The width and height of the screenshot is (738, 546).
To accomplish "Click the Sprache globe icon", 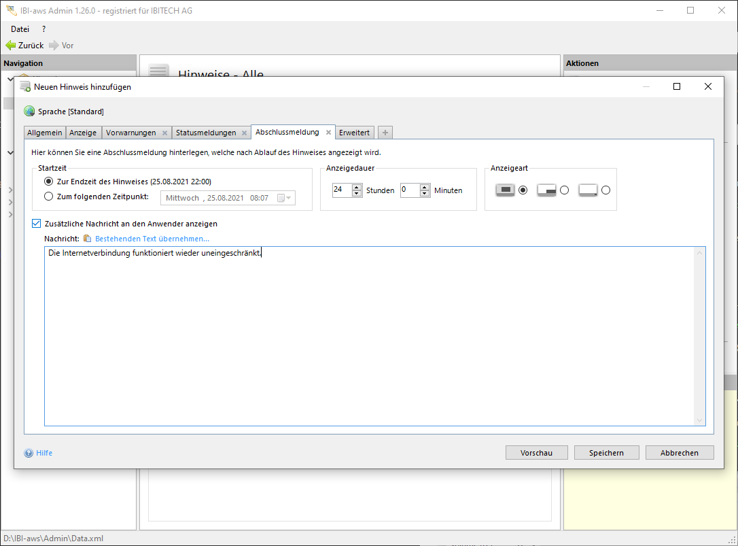I will (29, 112).
